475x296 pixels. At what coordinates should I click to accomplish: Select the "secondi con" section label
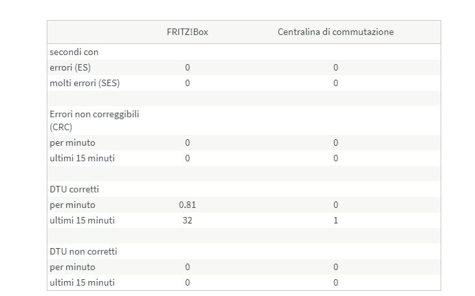pos(74,52)
